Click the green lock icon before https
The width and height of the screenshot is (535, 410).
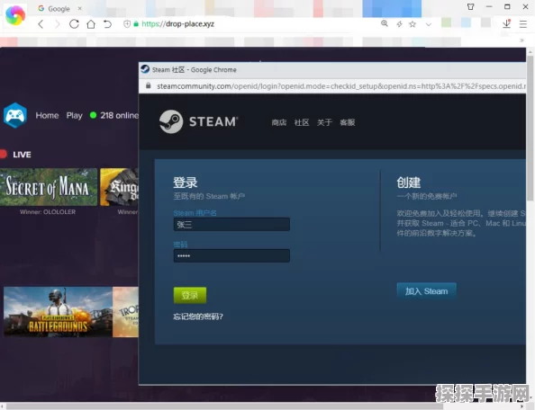(136, 24)
